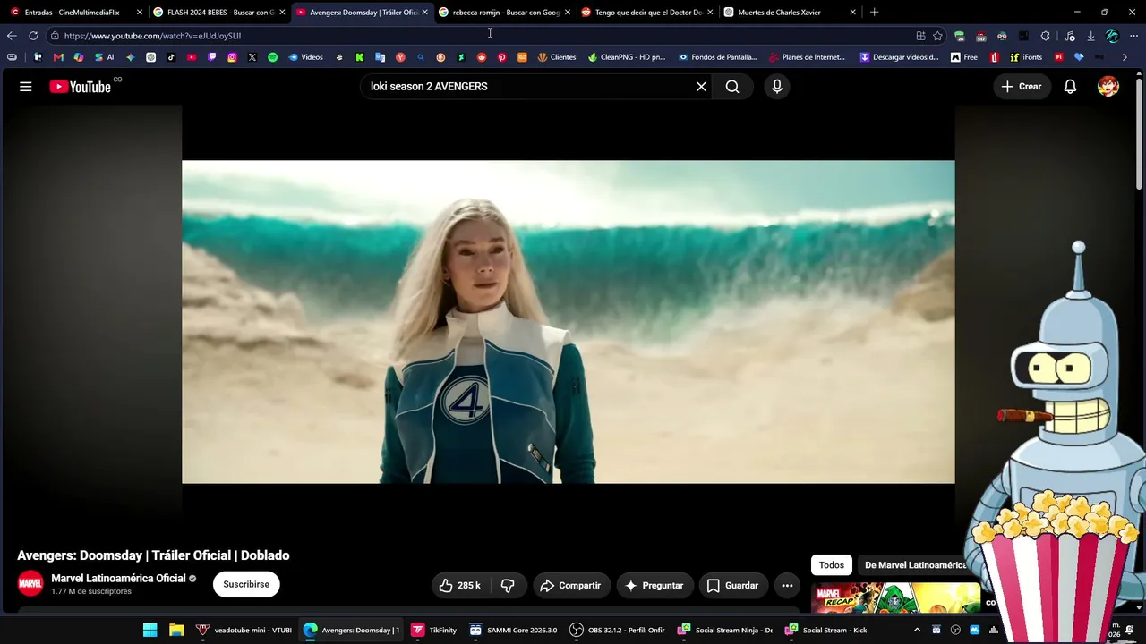Screen dimensions: 1146x644
Task: Open the YouTube guide hamburger menu
Action: 26,87
